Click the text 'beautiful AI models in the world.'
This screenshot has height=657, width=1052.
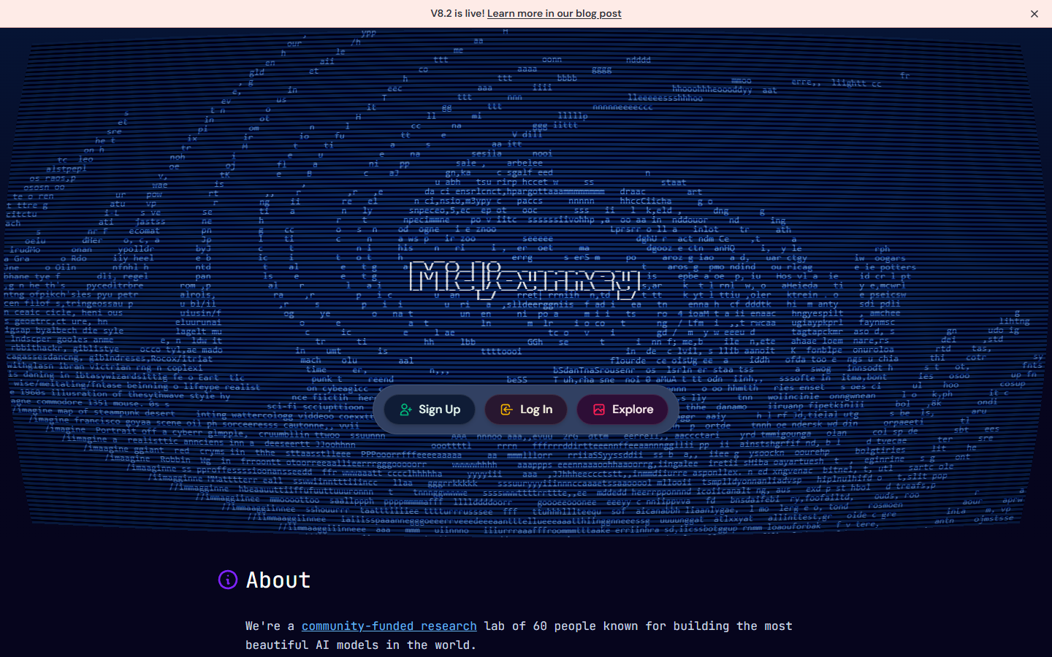pos(361,645)
